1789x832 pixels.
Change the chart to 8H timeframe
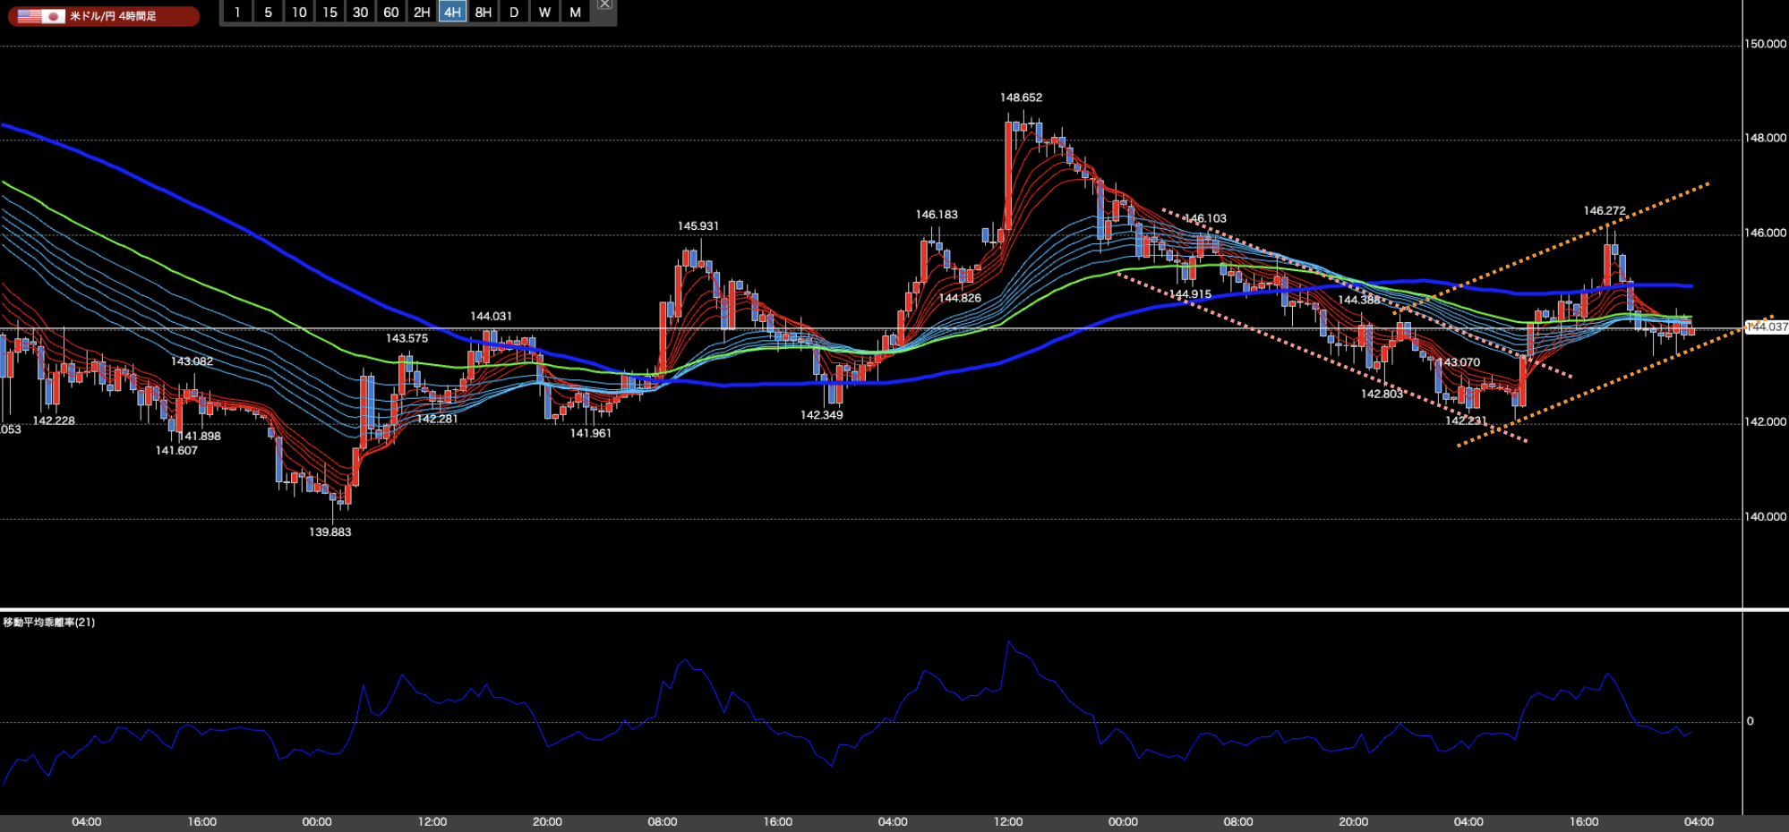coord(484,13)
